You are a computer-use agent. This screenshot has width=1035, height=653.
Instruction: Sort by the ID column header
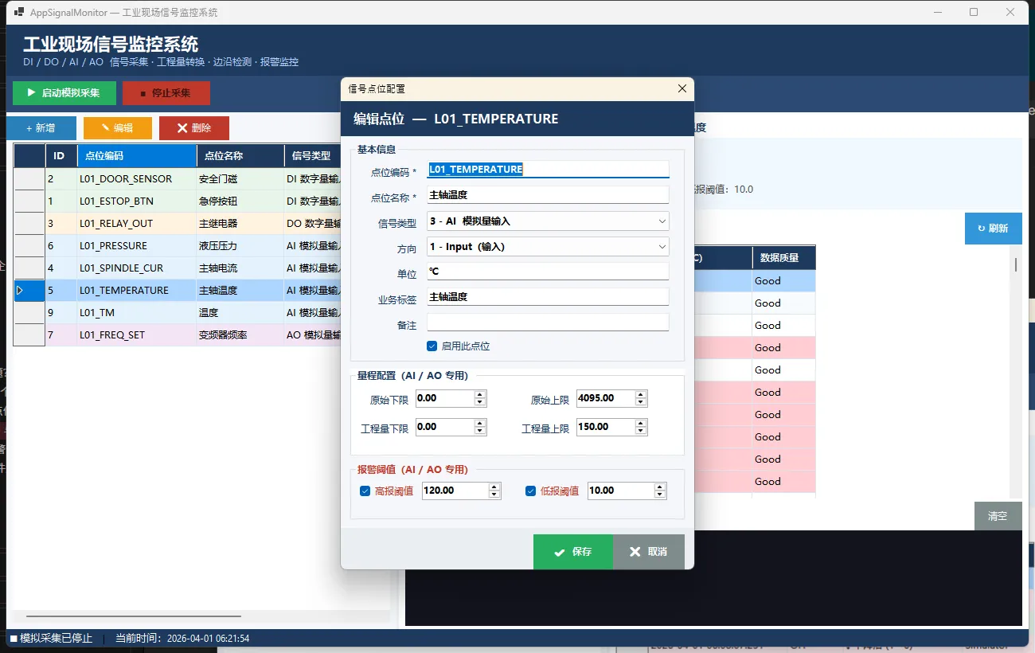[x=59, y=156]
